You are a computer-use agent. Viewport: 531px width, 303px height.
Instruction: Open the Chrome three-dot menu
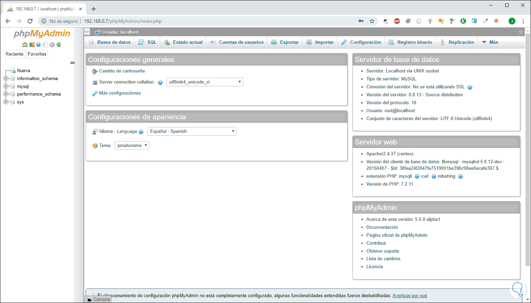(x=523, y=21)
